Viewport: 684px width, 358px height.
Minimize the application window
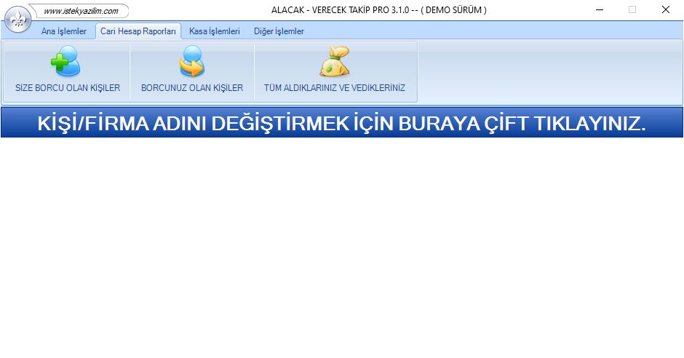(x=600, y=9)
